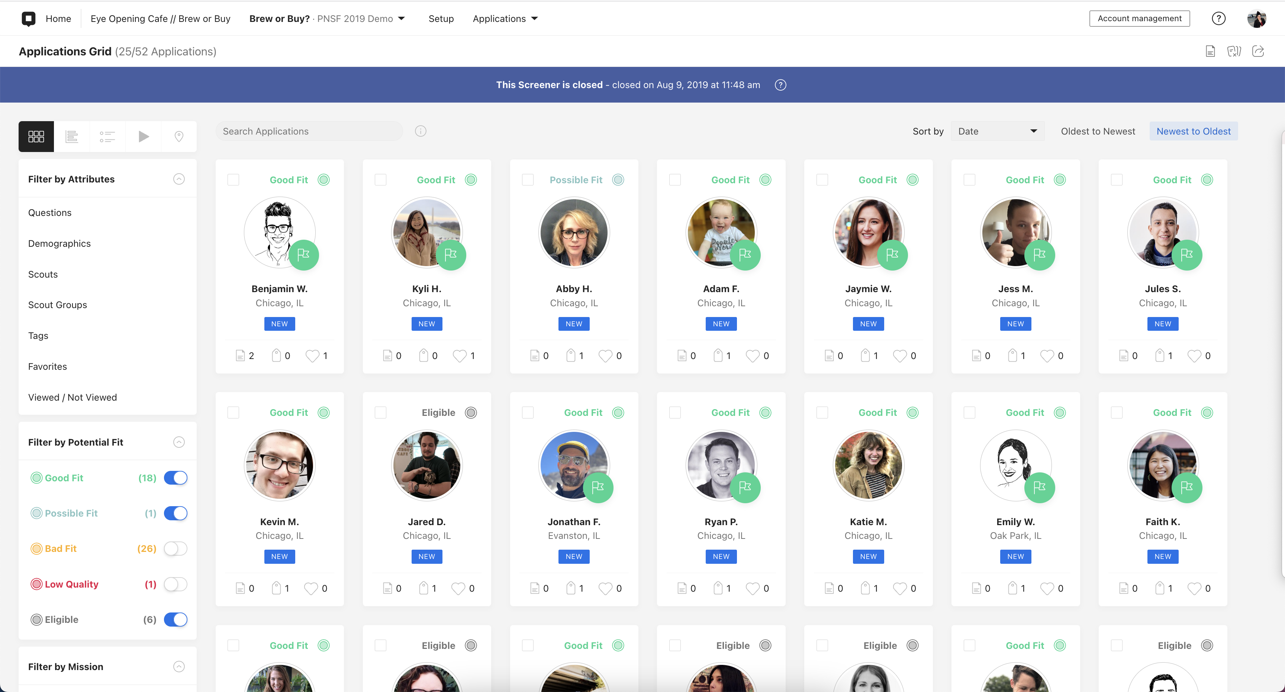Disable the Good Fit filter toggle
This screenshot has height=692, width=1285.
(175, 477)
